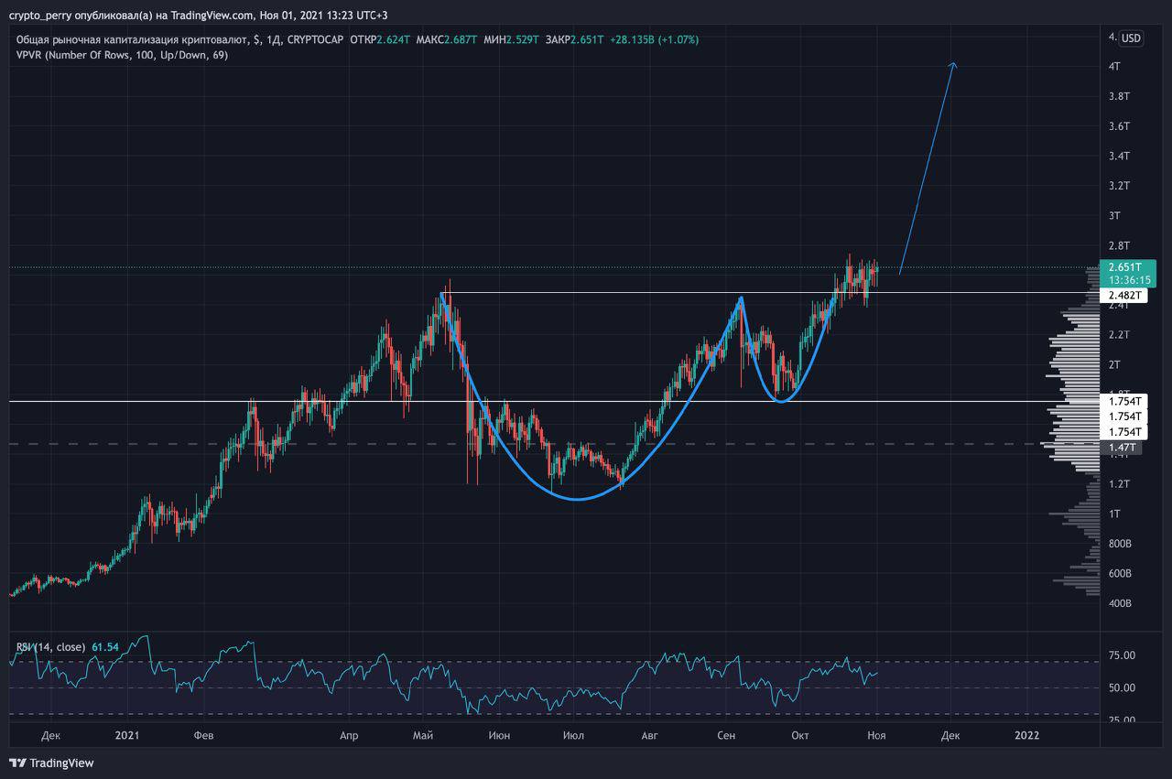Image resolution: width=1172 pixels, height=779 pixels.
Task: Click the current price tag 2.651T on the price axis
Action: click(x=1124, y=266)
